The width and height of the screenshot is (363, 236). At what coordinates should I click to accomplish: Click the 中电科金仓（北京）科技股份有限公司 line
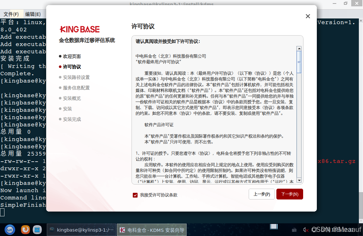[171, 56]
